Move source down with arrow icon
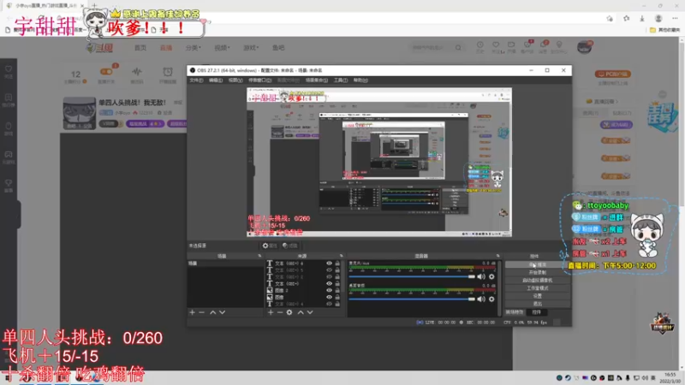The image size is (685, 385). pos(310,312)
